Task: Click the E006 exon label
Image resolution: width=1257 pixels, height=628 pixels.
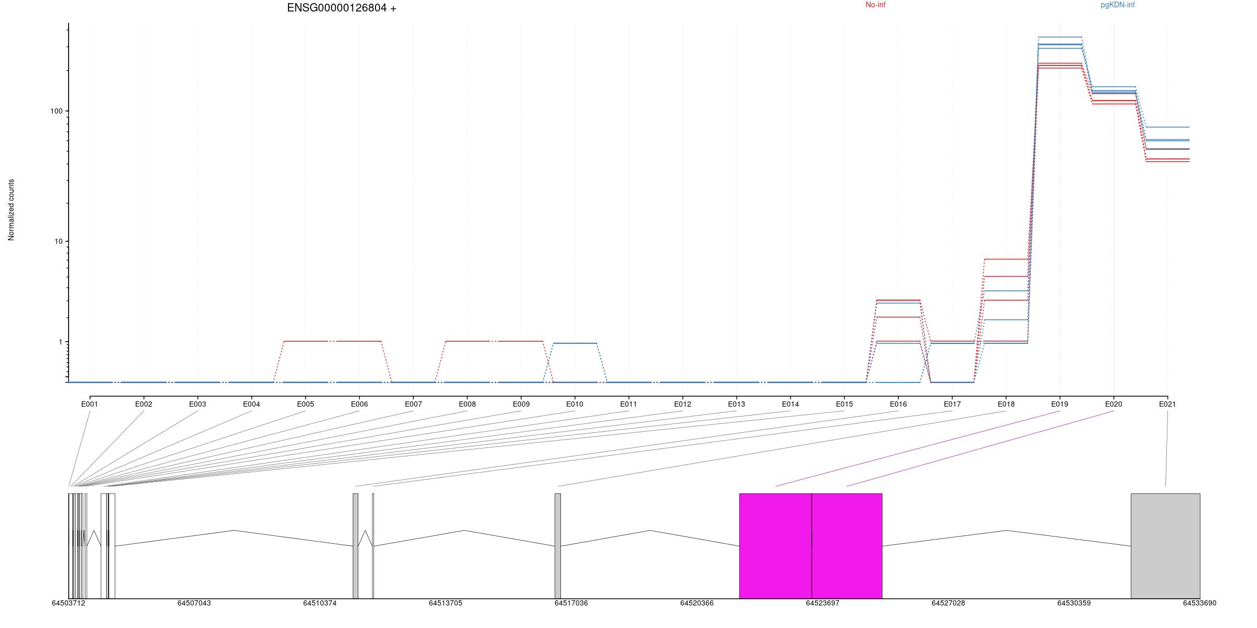Action: point(359,404)
